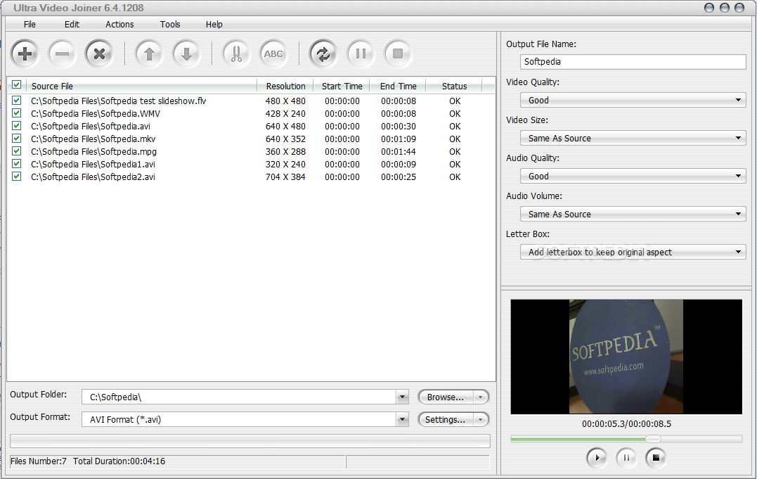This screenshot has height=479, width=757.
Task: Open the Help menu
Action: pyautogui.click(x=214, y=24)
